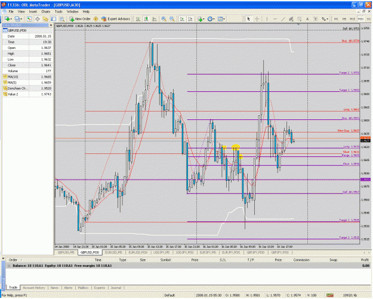This screenshot has width=373, height=299.
Task: Open the Indicators list dropdown icon
Action: click(201, 19)
